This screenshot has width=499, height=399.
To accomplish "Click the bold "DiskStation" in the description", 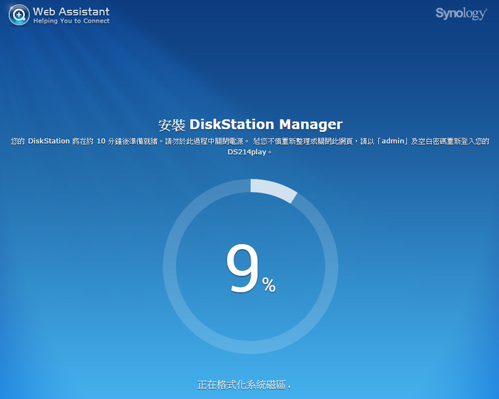I will point(49,141).
